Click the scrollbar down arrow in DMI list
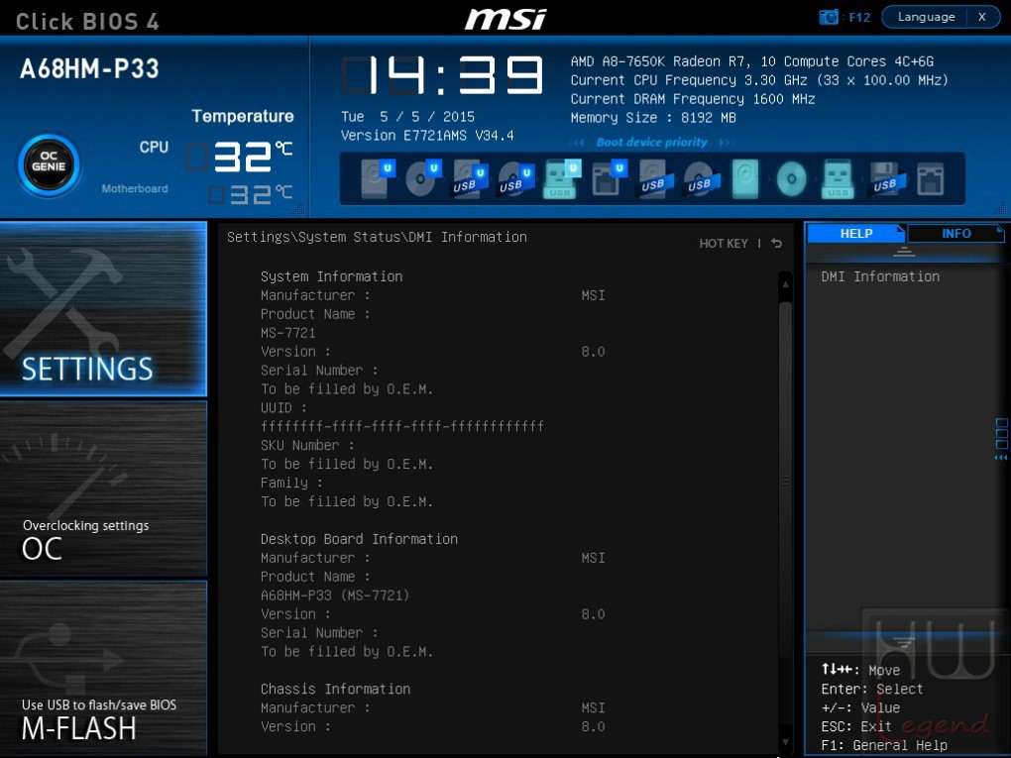This screenshot has width=1011, height=758. pyautogui.click(x=785, y=743)
